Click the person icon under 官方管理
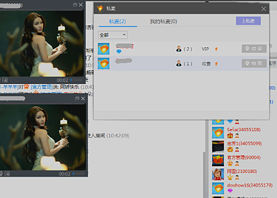This screenshot has width=277, height=198. coord(237,163)
